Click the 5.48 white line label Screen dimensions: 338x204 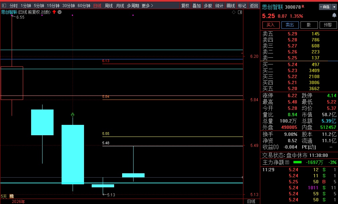[106, 143]
